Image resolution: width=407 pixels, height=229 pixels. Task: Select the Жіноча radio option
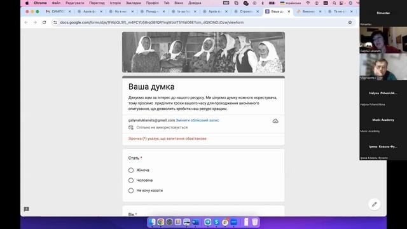(131, 170)
